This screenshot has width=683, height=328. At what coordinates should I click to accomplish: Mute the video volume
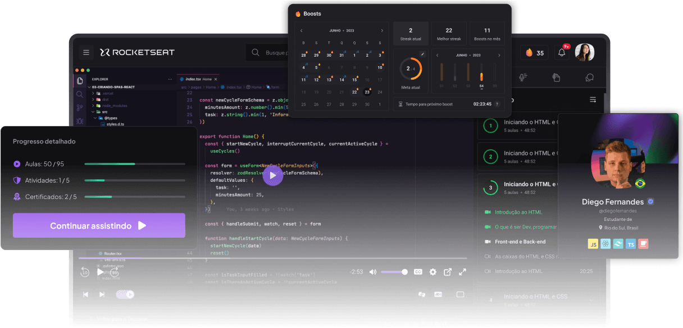[372, 272]
